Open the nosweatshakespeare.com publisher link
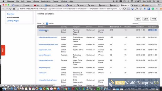 pos(48,44)
